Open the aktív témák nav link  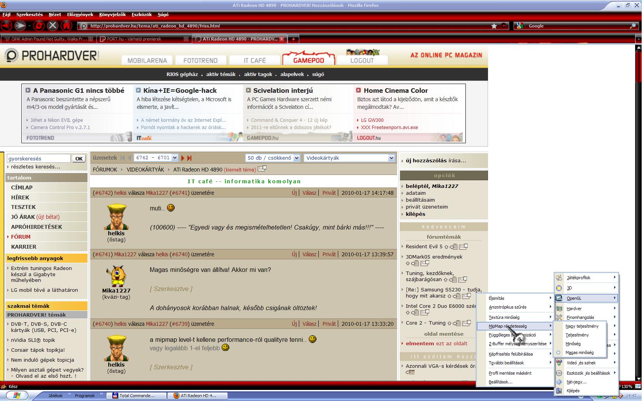tap(221, 74)
